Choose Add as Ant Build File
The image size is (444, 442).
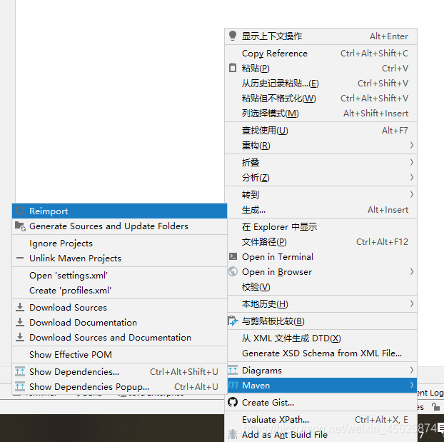click(321, 434)
